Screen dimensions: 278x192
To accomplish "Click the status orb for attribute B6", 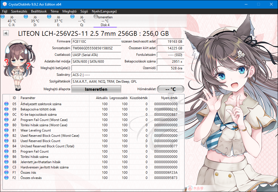I will point(6,156).
